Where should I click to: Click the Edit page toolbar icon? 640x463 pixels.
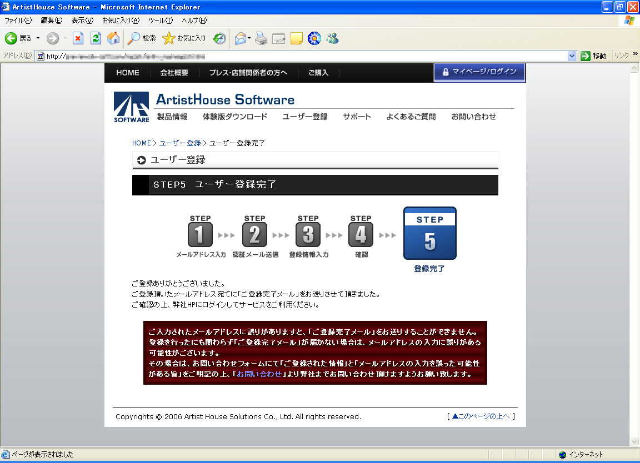[279, 38]
